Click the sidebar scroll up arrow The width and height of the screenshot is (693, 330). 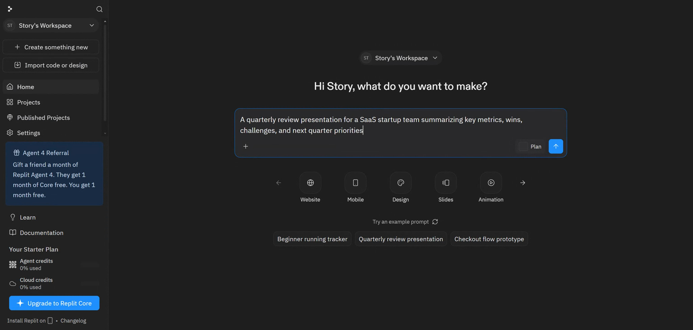[105, 22]
